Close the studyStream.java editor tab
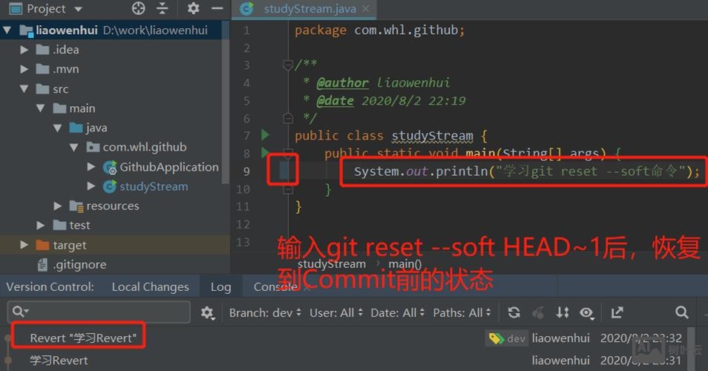 point(366,9)
